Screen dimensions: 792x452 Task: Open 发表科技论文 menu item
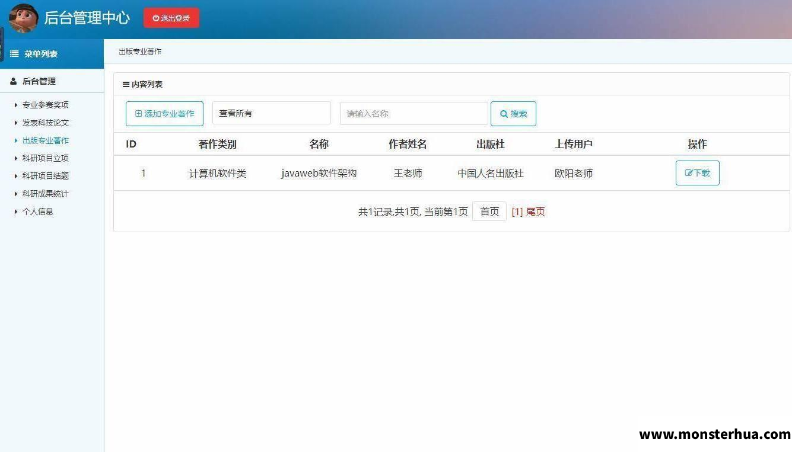[x=46, y=123]
